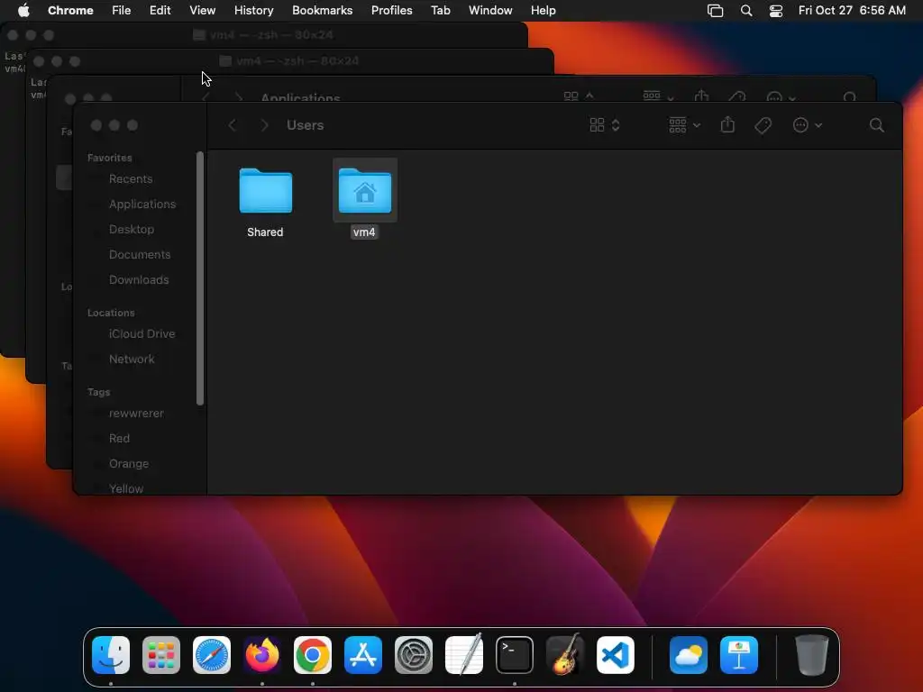Click the Favorites section header
Image resolution: width=923 pixels, height=692 pixels.
pyautogui.click(x=109, y=158)
